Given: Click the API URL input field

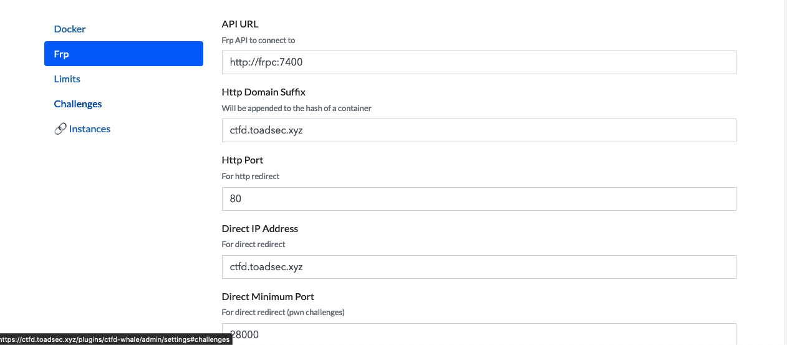Looking at the screenshot, I should (479, 62).
